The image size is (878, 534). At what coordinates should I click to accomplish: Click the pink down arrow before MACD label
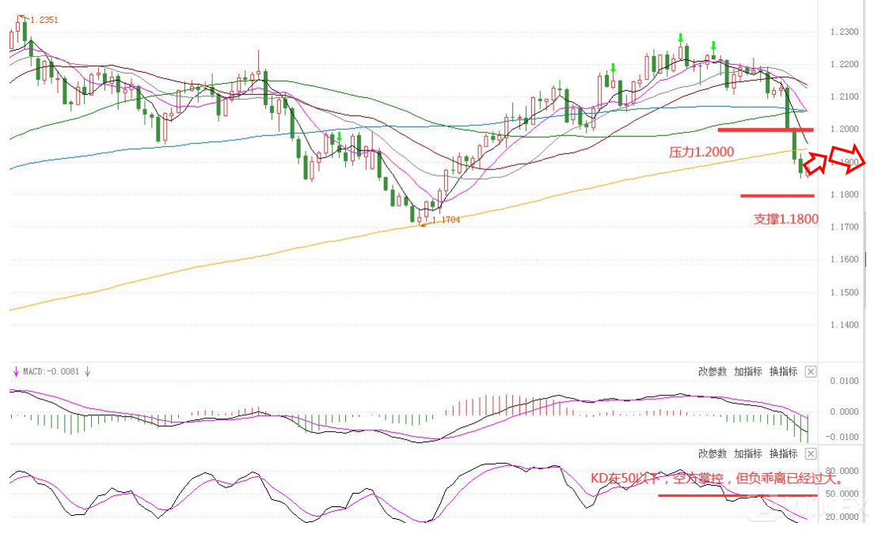click(x=15, y=372)
